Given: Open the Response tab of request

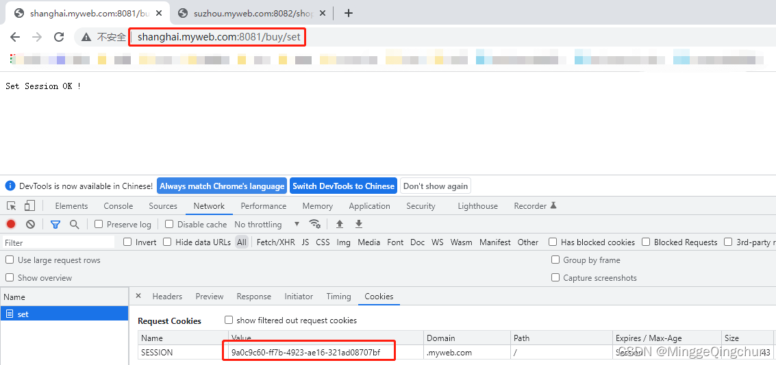Looking at the screenshot, I should click(254, 297).
